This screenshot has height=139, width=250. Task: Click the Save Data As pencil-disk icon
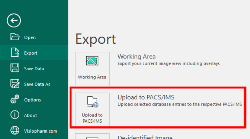pyautogui.click(x=15, y=83)
